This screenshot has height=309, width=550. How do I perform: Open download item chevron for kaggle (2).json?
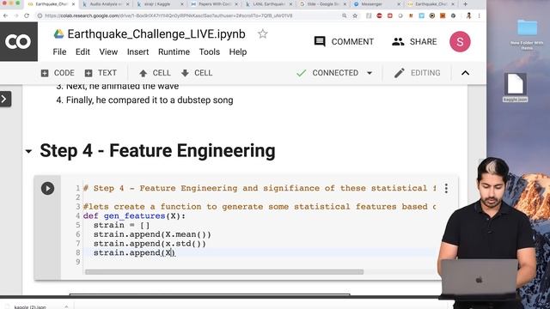66,306
